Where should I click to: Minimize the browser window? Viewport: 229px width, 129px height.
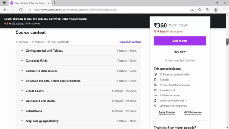208,3
